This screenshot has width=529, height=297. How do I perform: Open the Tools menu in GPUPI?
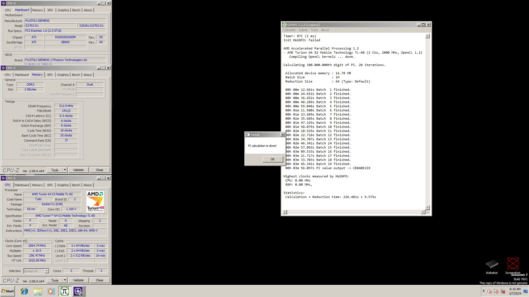tap(314, 30)
